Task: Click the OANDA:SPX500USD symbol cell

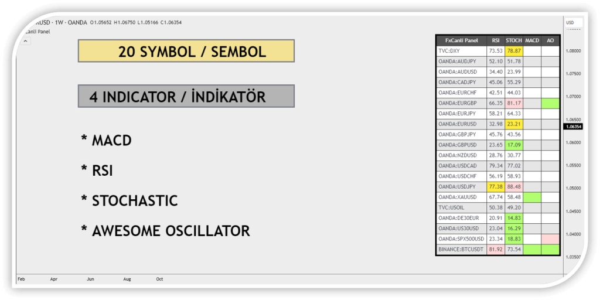Action: click(462, 239)
